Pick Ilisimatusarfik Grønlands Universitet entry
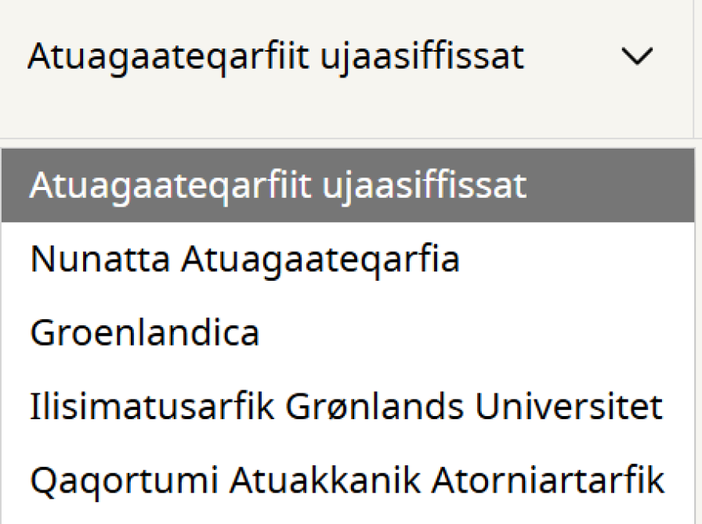Screen dimensions: 702x524 point(346,407)
